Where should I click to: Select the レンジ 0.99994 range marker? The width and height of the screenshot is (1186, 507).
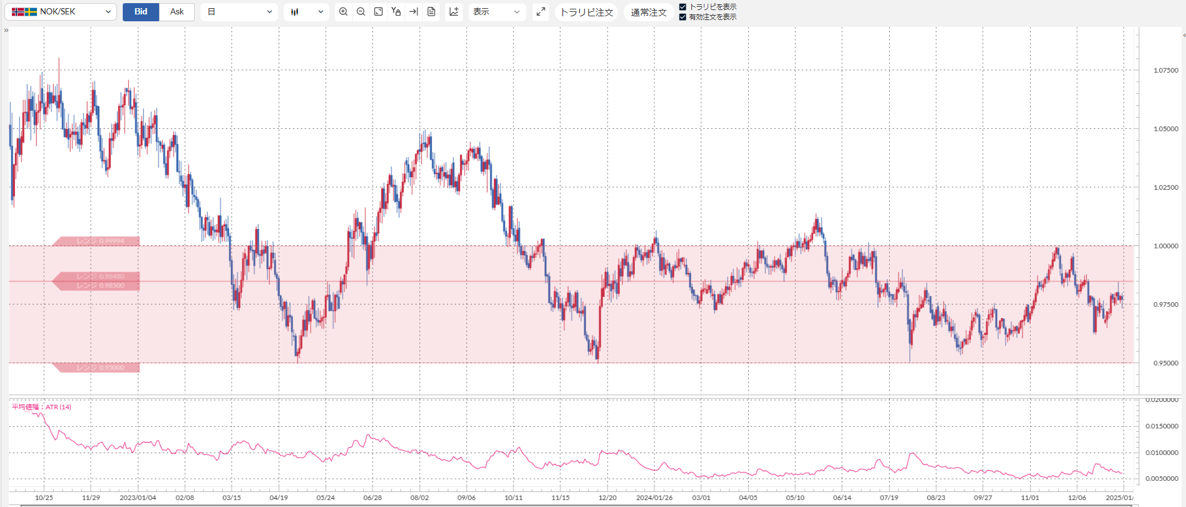tap(96, 241)
